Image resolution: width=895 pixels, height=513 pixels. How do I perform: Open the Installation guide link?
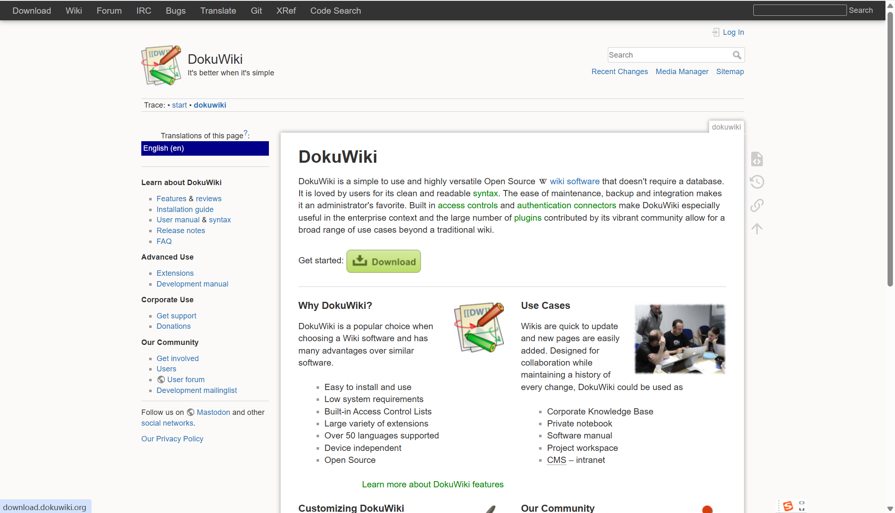click(185, 210)
